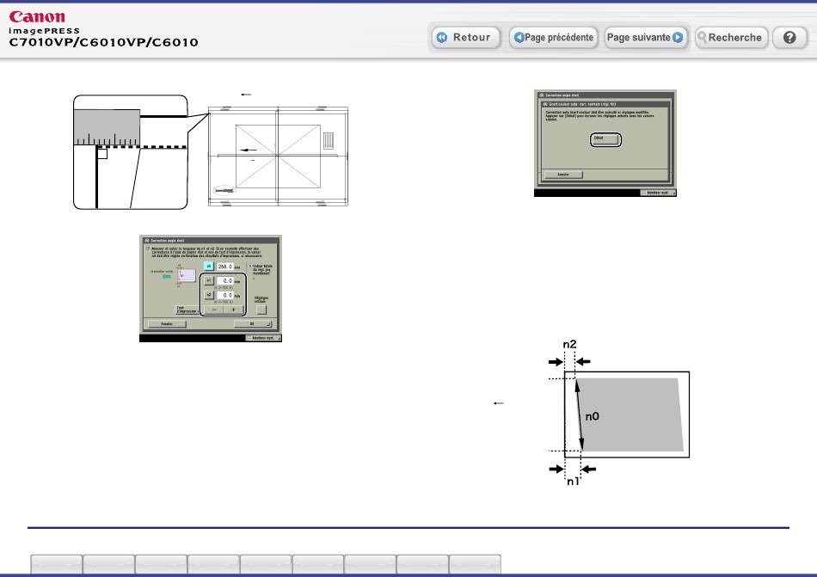Click Annuler in the Début dialog
The height and width of the screenshot is (577, 817).
point(562,174)
